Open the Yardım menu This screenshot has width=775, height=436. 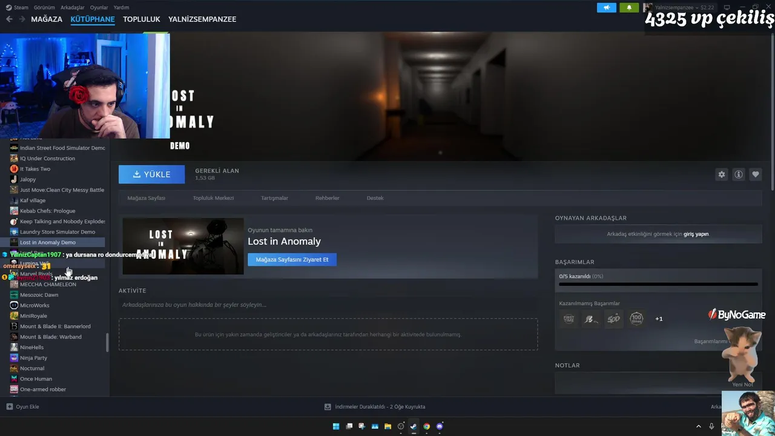[121, 7]
